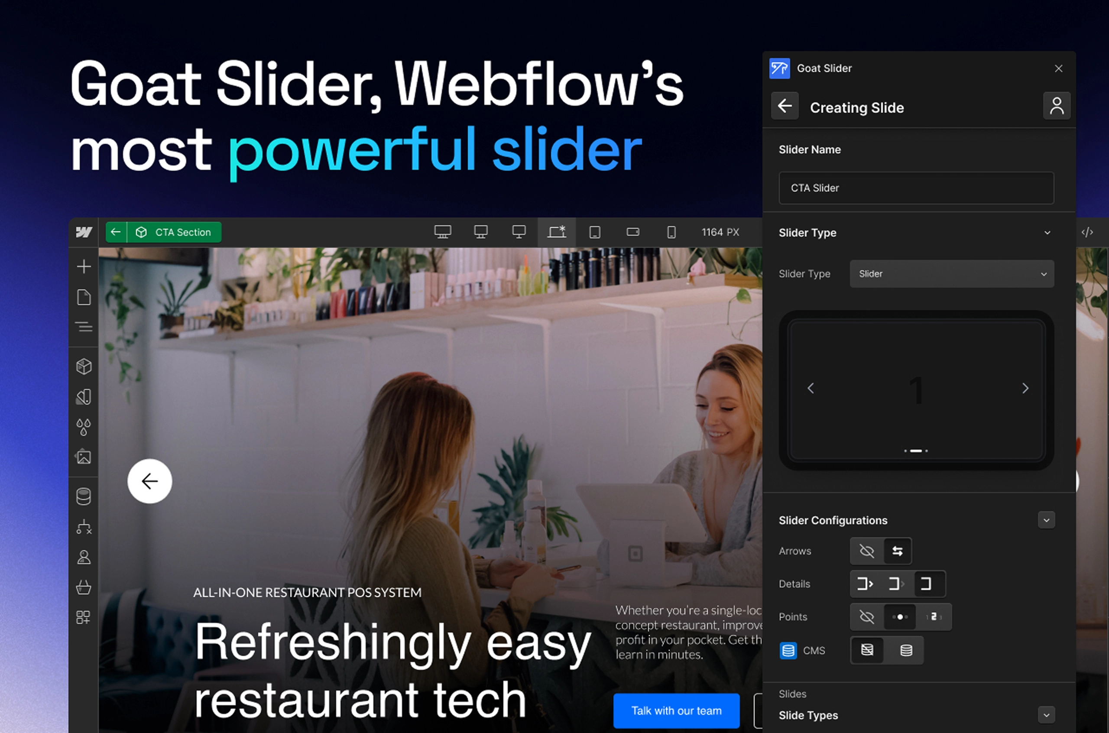The height and width of the screenshot is (733, 1109).
Task: Expand the Slide Types section
Action: pos(1047,715)
